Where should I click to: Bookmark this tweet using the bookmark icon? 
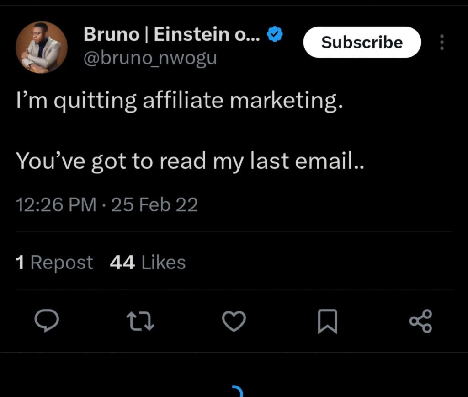[x=327, y=321]
